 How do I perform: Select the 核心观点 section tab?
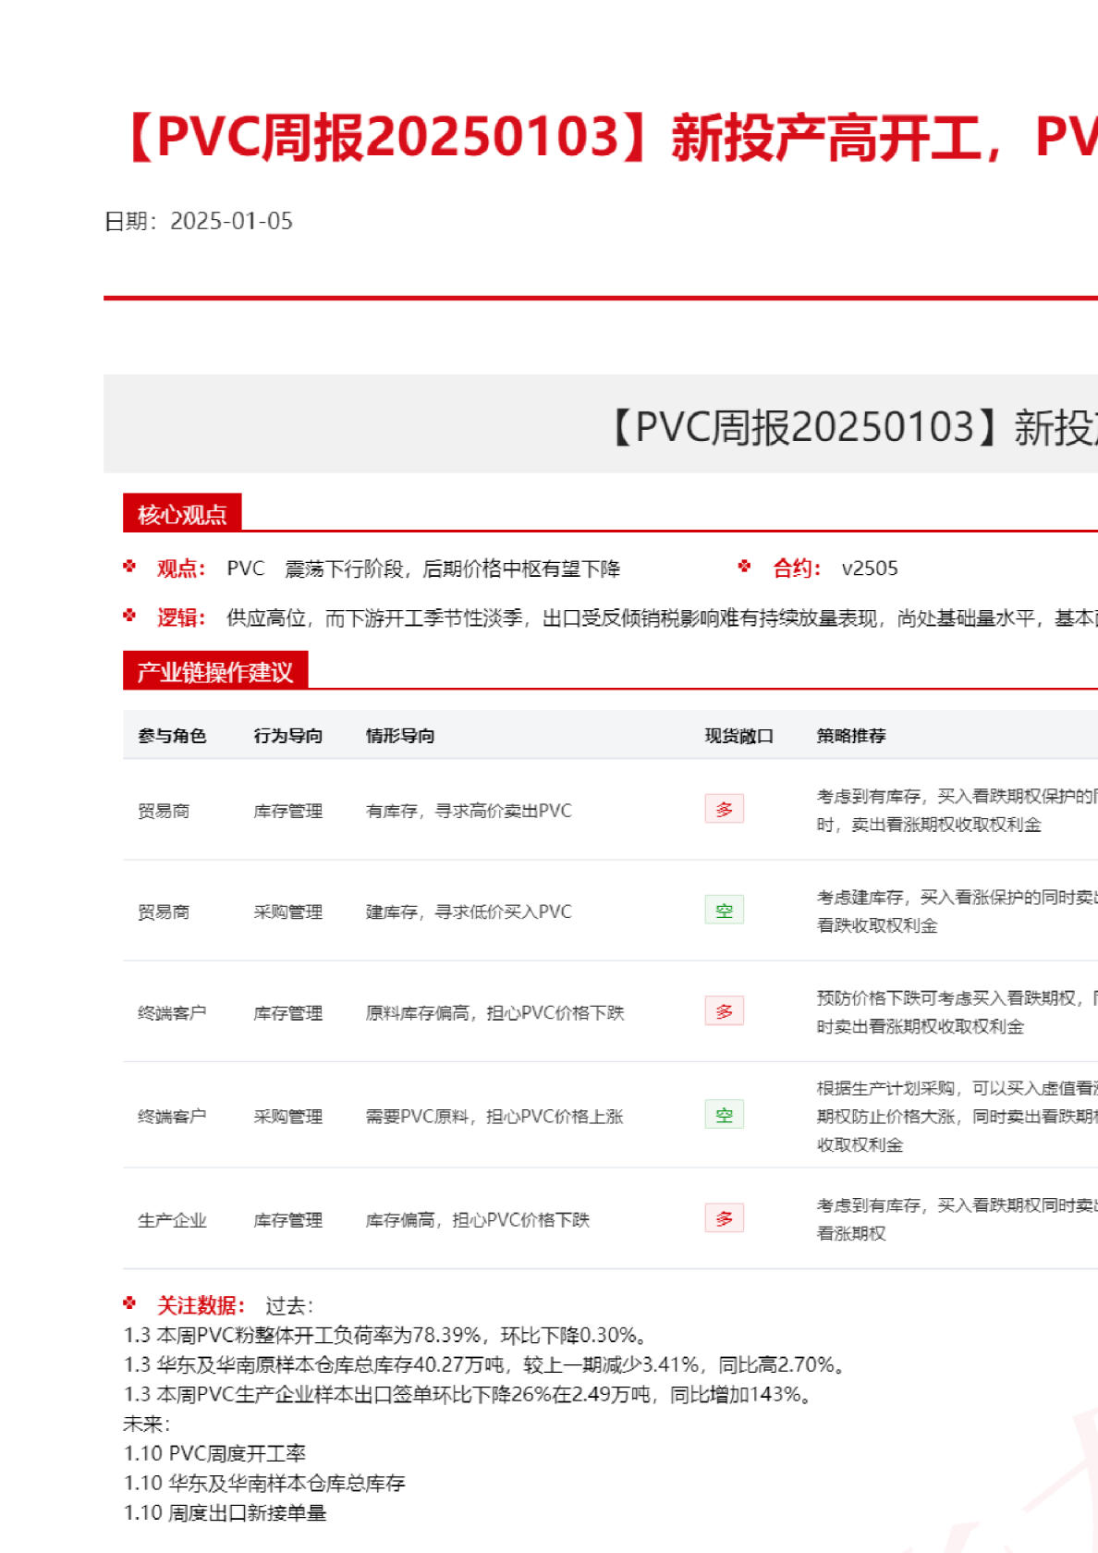[x=182, y=514]
